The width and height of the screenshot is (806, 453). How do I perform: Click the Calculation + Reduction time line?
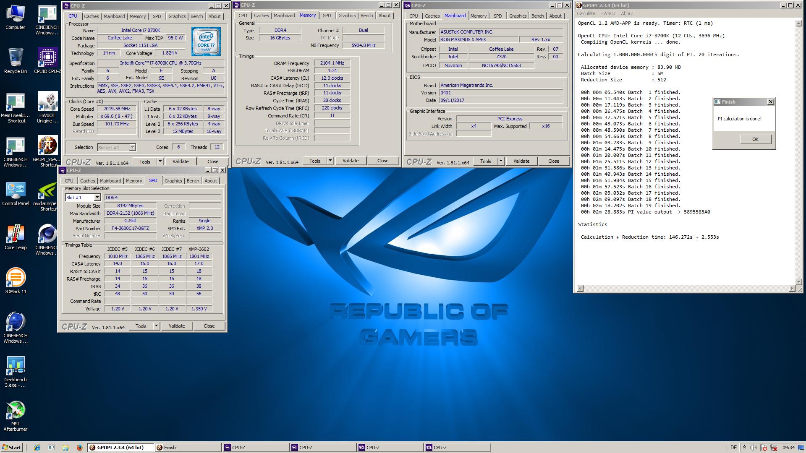point(649,237)
